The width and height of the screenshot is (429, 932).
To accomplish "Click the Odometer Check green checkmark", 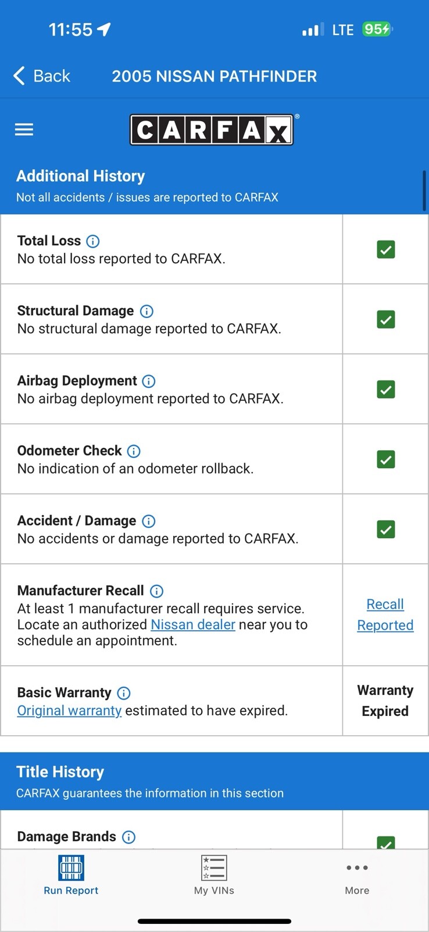I will point(386,459).
